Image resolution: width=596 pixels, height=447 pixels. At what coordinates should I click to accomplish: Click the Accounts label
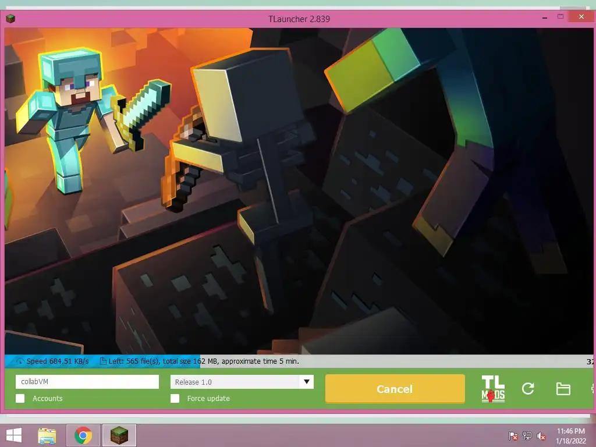pos(48,398)
